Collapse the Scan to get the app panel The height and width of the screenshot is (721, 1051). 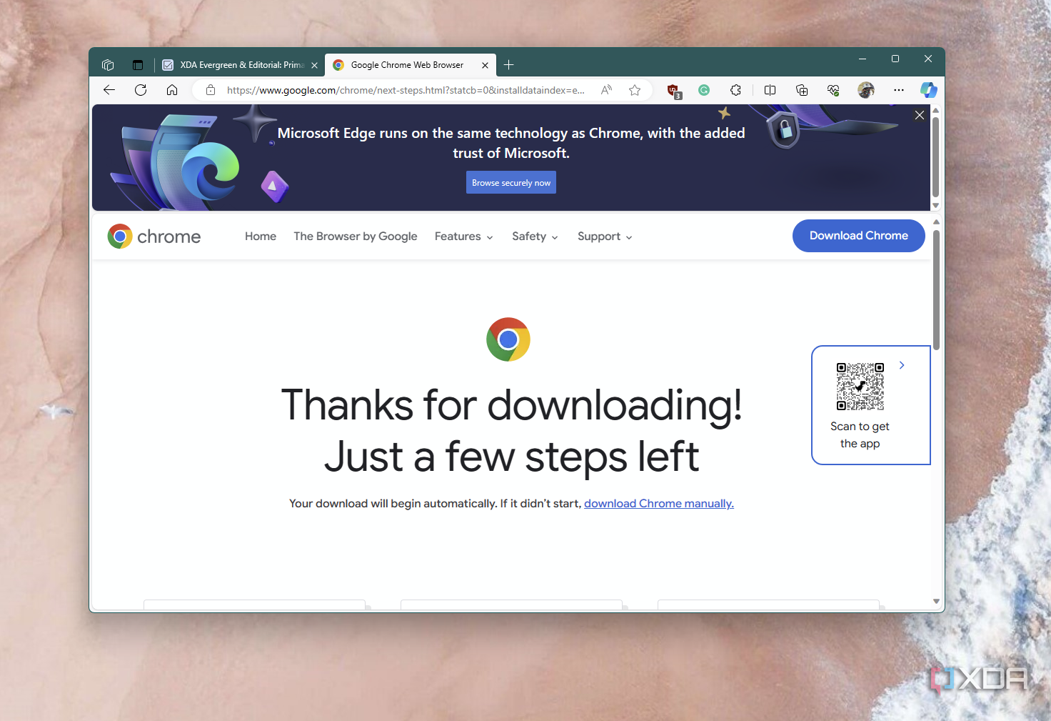click(902, 365)
